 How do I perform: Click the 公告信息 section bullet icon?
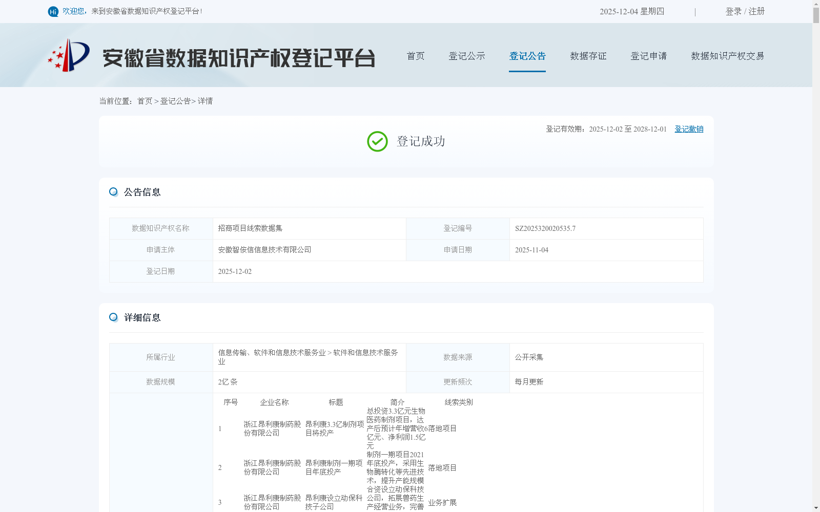pos(113,192)
